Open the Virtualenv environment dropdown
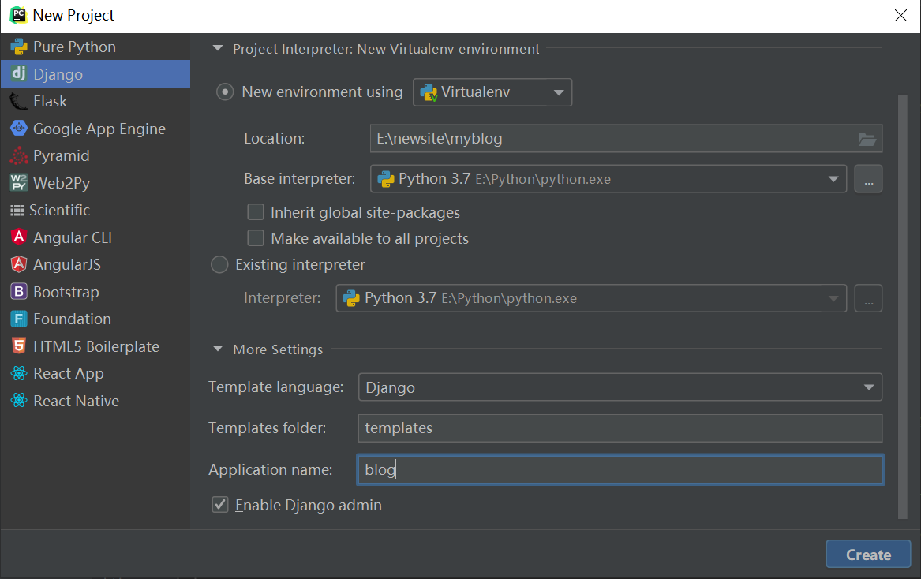This screenshot has width=921, height=579. click(492, 92)
